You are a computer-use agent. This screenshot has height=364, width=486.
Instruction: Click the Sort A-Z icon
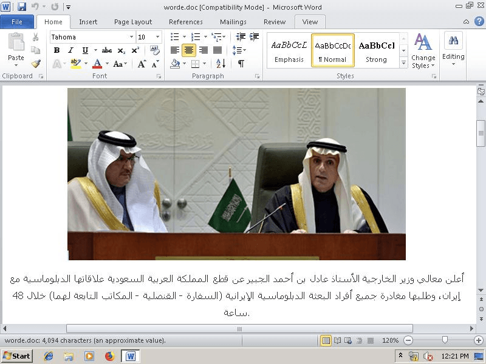[221, 64]
